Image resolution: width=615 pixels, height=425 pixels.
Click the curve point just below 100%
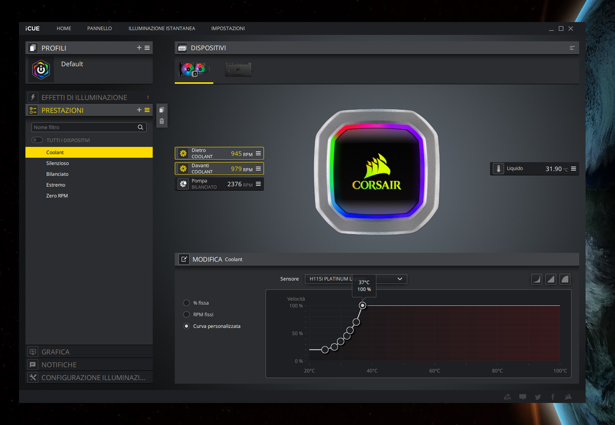click(356, 322)
